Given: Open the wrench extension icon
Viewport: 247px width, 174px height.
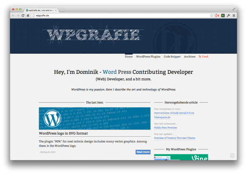Looking at the screenshot, I should [x=228, y=16].
